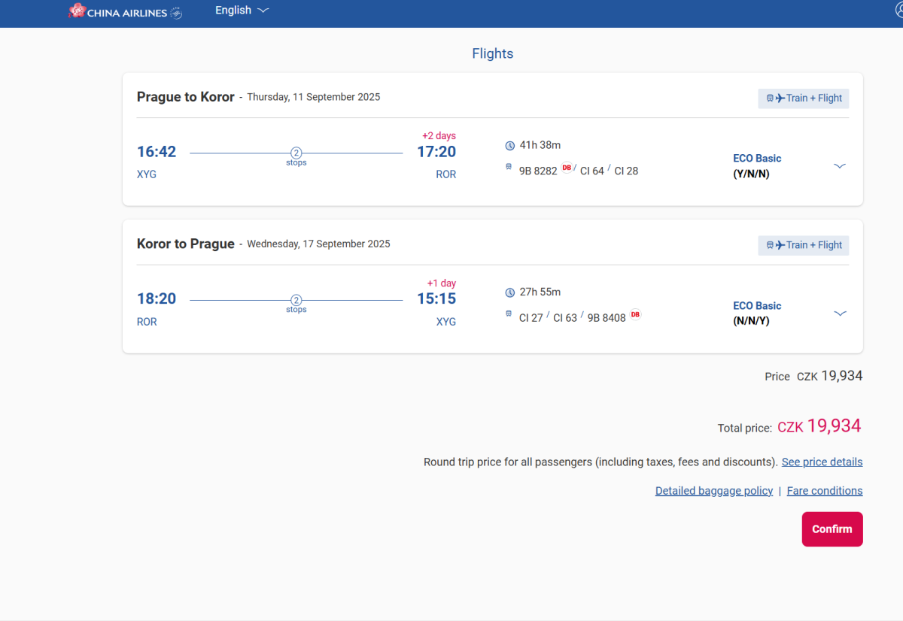903x621 pixels.
Task: Click the 2 stops marker on outbound flight
Action: coord(296,153)
